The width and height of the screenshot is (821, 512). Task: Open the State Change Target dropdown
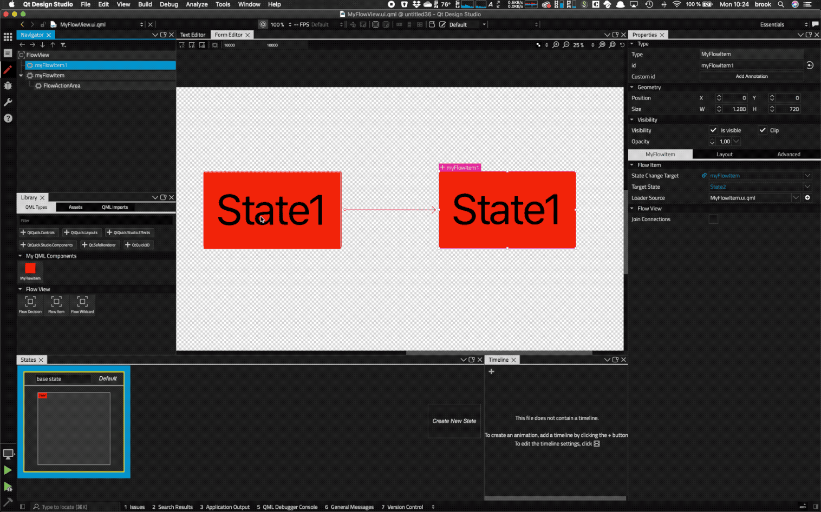tap(807, 176)
